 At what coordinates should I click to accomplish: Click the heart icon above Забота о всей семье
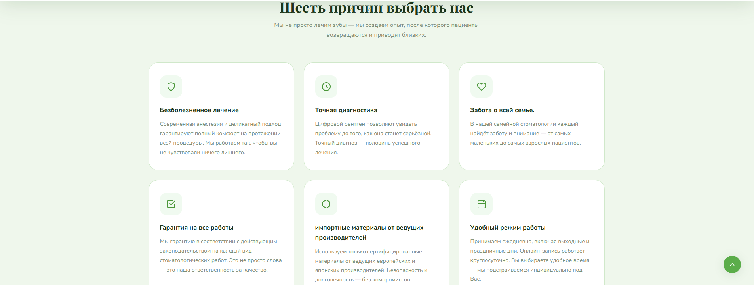click(x=482, y=87)
